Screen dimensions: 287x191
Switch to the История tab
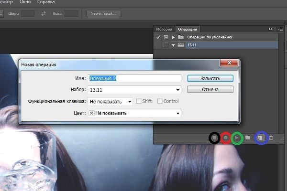[165, 29]
